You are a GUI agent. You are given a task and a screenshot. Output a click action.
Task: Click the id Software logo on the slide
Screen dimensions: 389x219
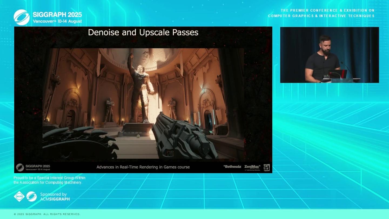point(267,168)
